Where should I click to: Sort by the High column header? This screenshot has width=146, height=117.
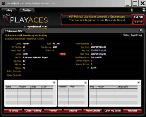point(36,87)
